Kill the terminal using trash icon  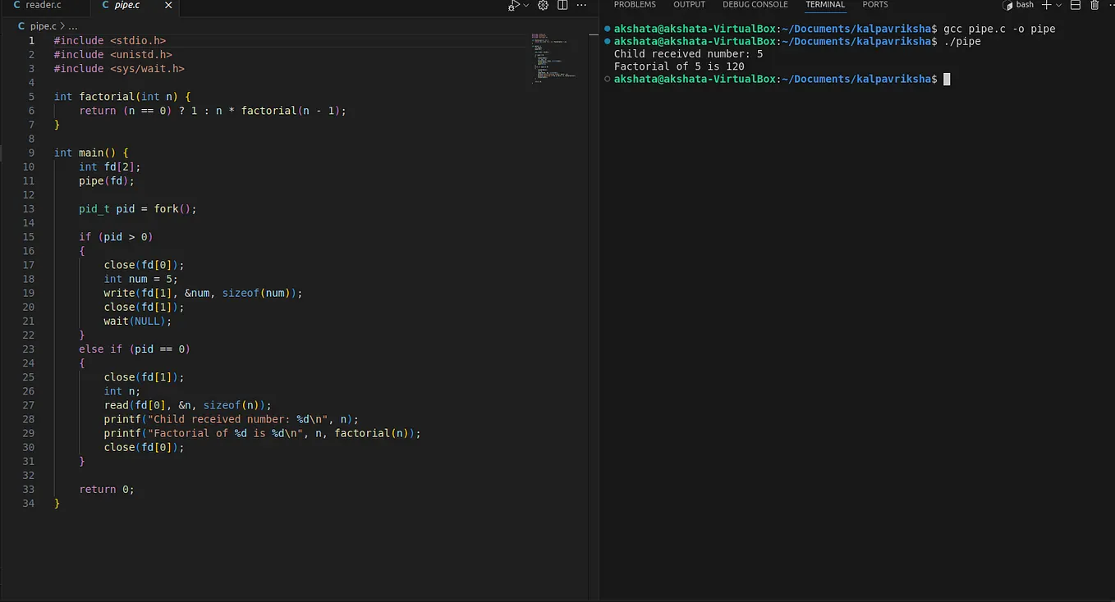point(1094,6)
